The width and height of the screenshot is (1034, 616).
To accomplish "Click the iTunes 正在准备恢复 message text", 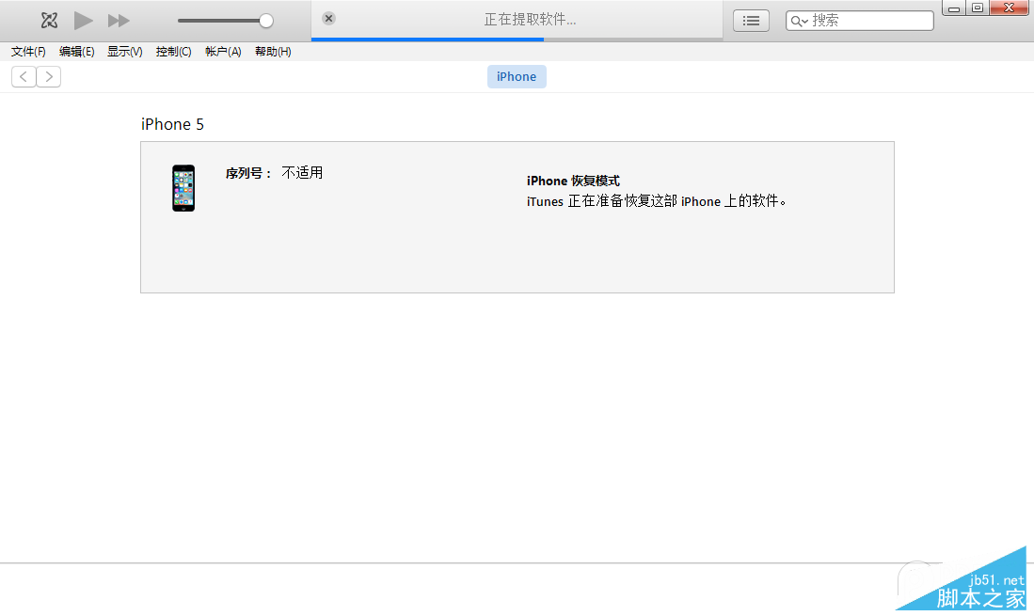I will click(x=657, y=201).
